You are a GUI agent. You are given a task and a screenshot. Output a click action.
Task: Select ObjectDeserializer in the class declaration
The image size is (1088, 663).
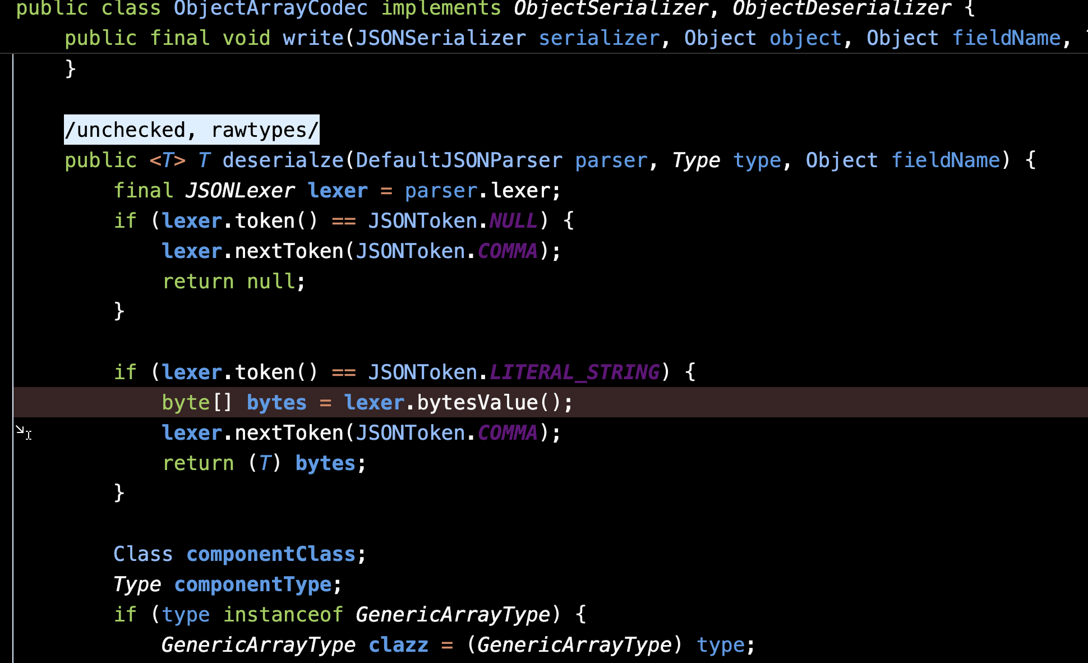(842, 8)
